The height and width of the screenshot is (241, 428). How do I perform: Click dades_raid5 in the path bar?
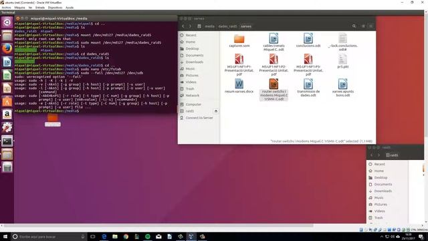(x=227, y=26)
